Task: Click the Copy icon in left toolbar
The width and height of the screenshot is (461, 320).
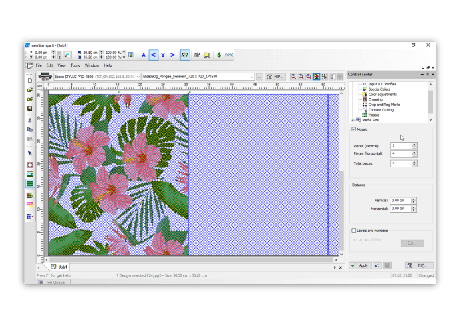Action: pyautogui.click(x=29, y=129)
